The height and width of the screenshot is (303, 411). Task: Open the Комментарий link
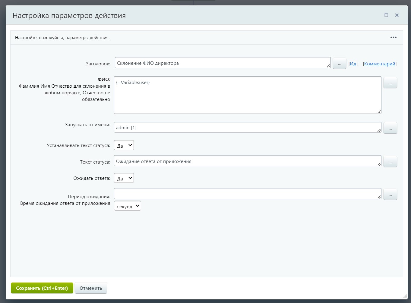click(x=380, y=64)
